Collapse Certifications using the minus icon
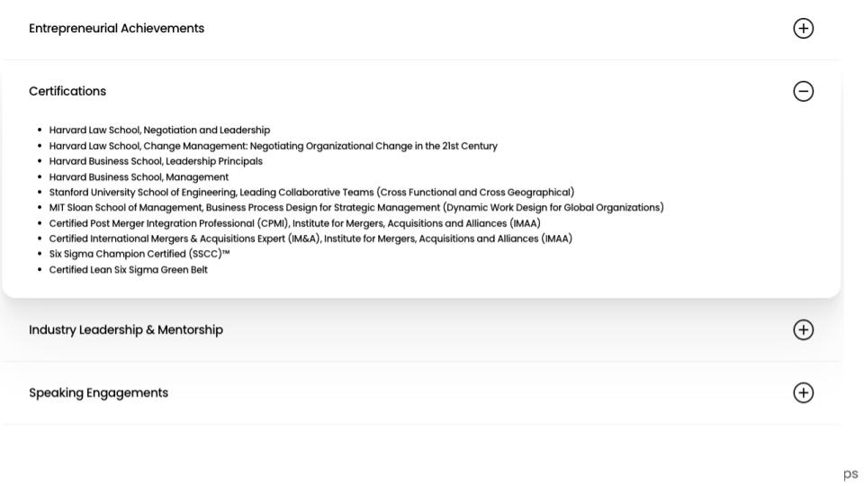 tap(803, 92)
